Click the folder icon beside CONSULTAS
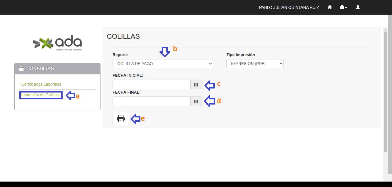The image size is (392, 187). 21,69
